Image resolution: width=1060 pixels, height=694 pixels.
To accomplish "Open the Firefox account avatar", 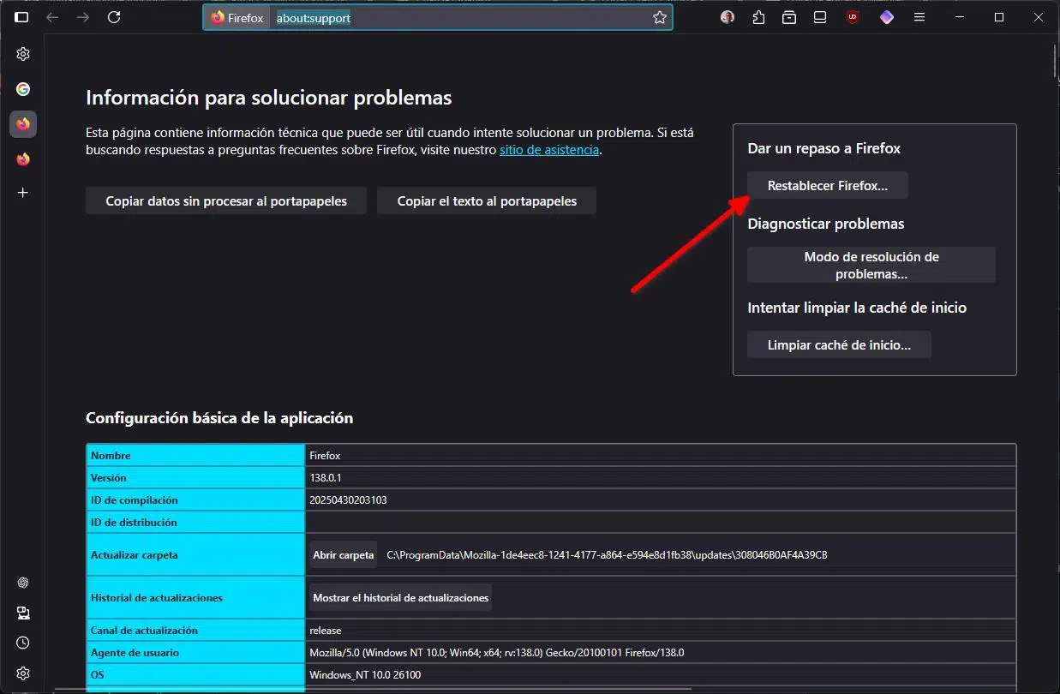I will pyautogui.click(x=728, y=17).
